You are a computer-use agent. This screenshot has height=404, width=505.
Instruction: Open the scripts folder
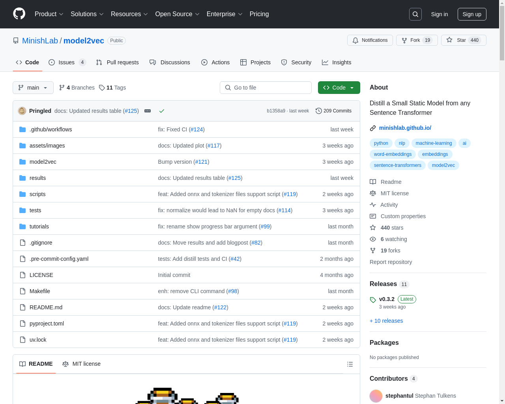pos(37,194)
